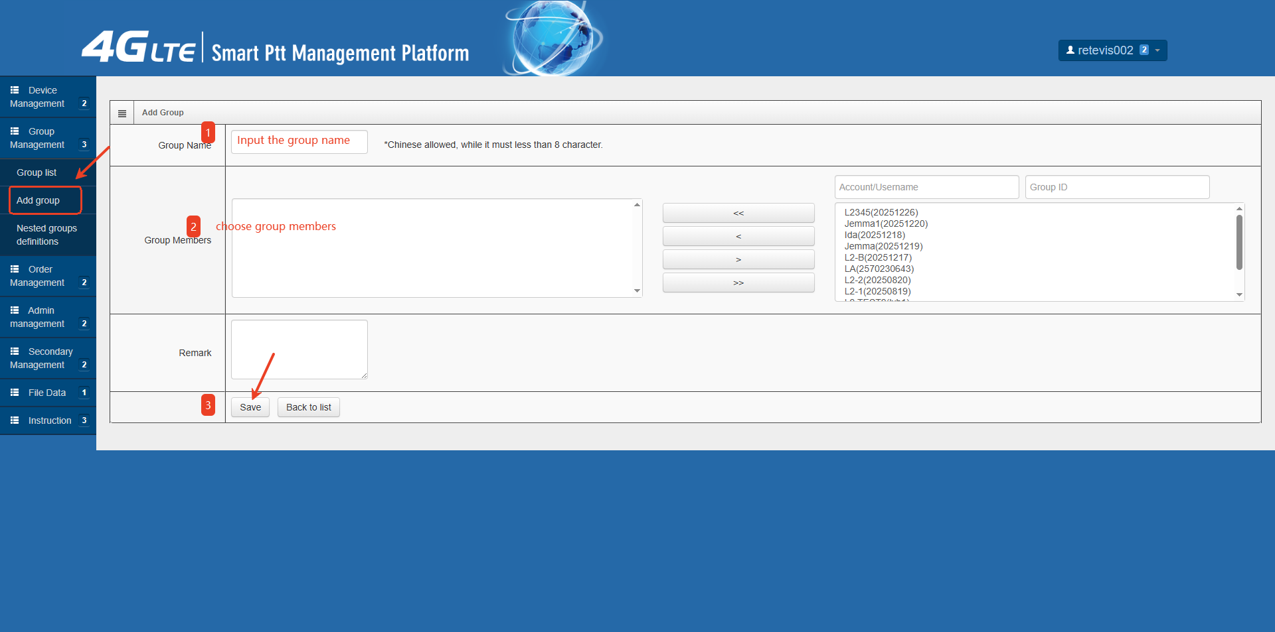1275x632 pixels.
Task: Click the Back to list button
Action: coord(308,407)
